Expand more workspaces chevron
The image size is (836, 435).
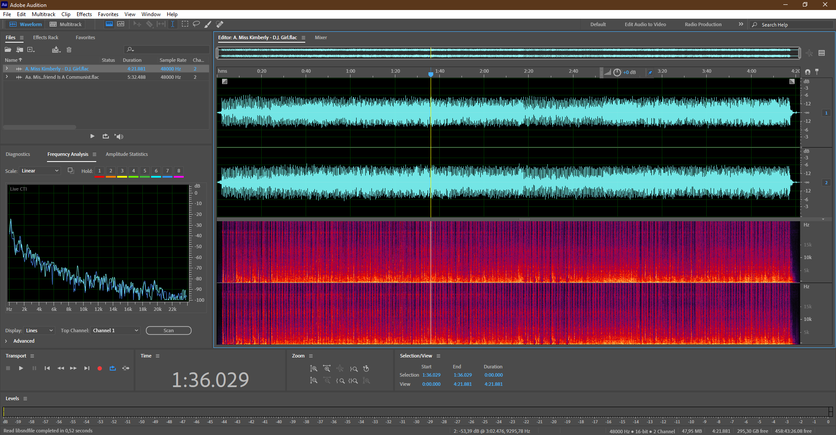[741, 24]
